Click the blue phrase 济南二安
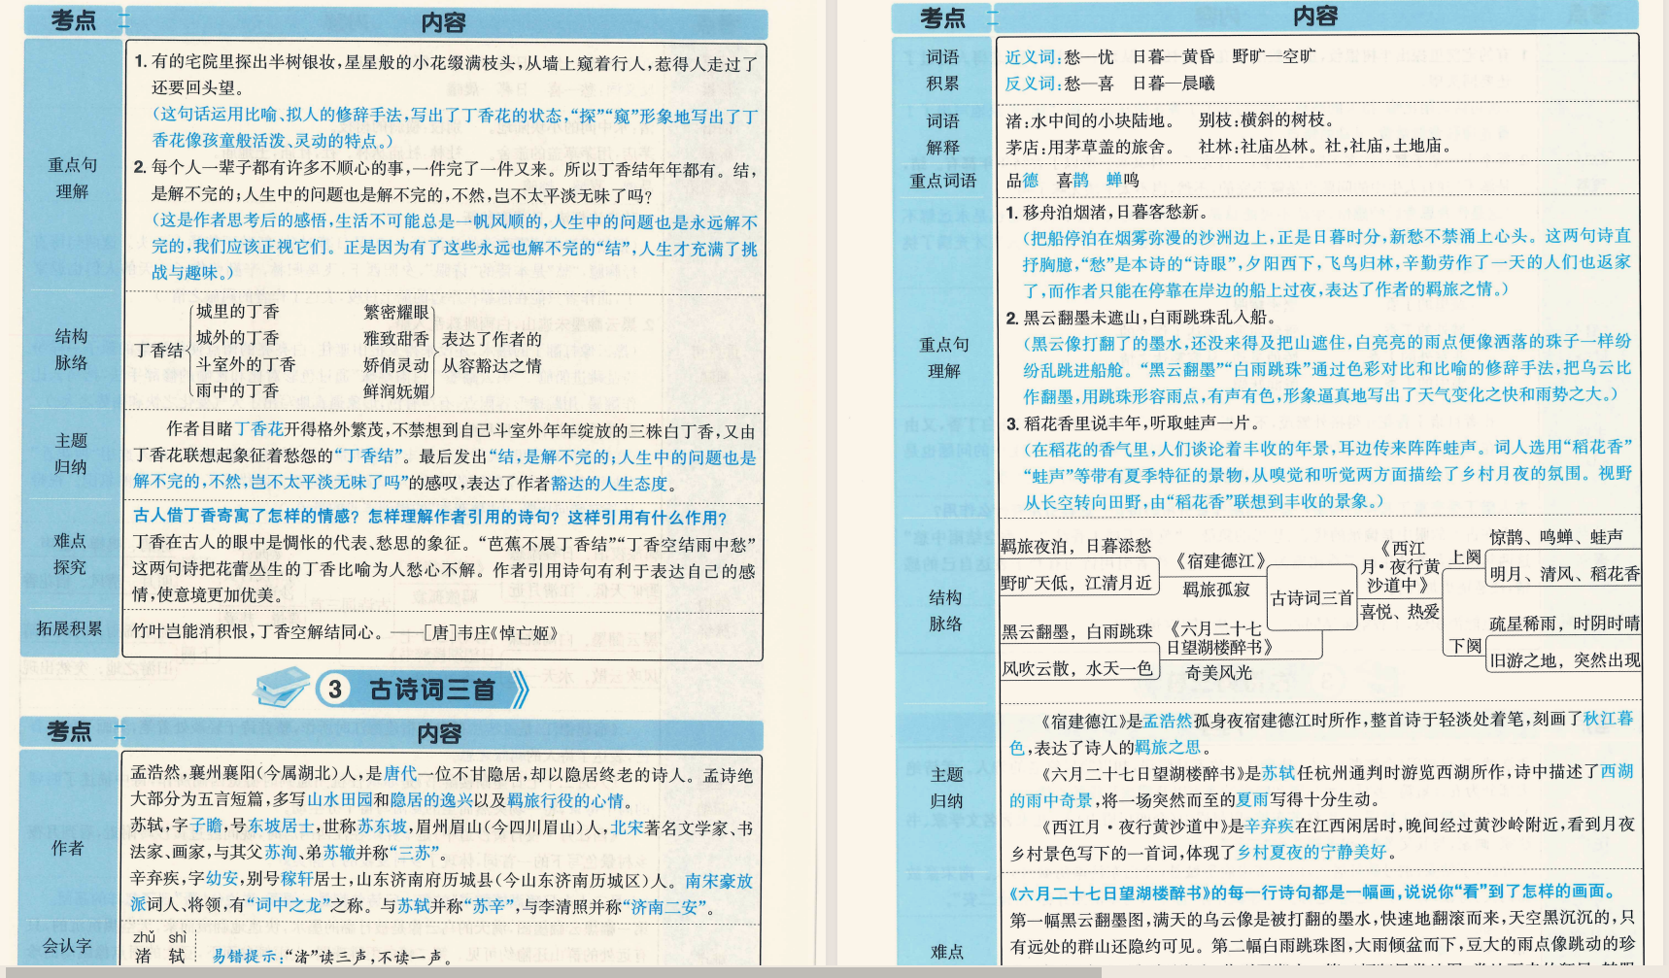Viewport: 1669px width, 978px height. click(666, 906)
